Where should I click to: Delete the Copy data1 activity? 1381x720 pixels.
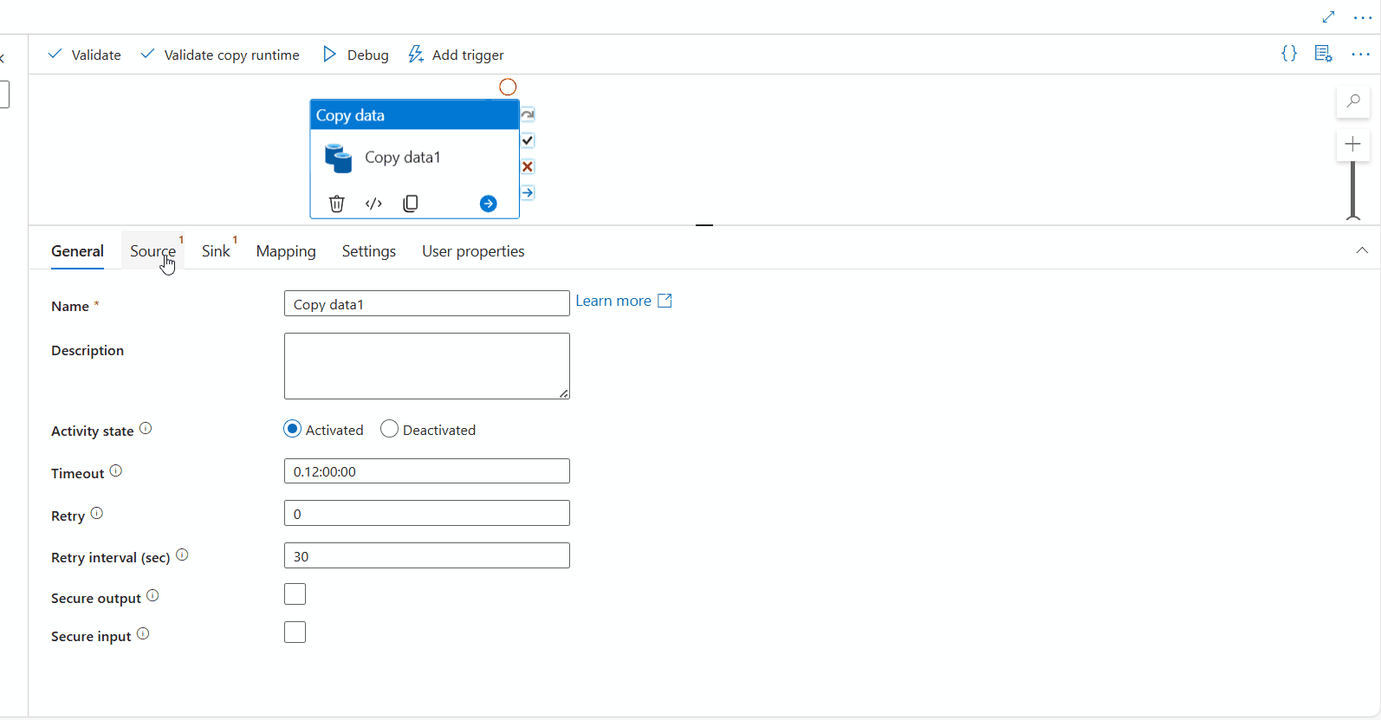(337, 204)
